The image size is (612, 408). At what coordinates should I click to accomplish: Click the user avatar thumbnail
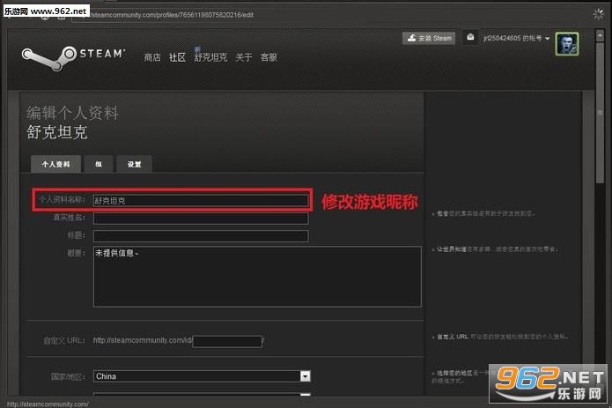pos(567,44)
